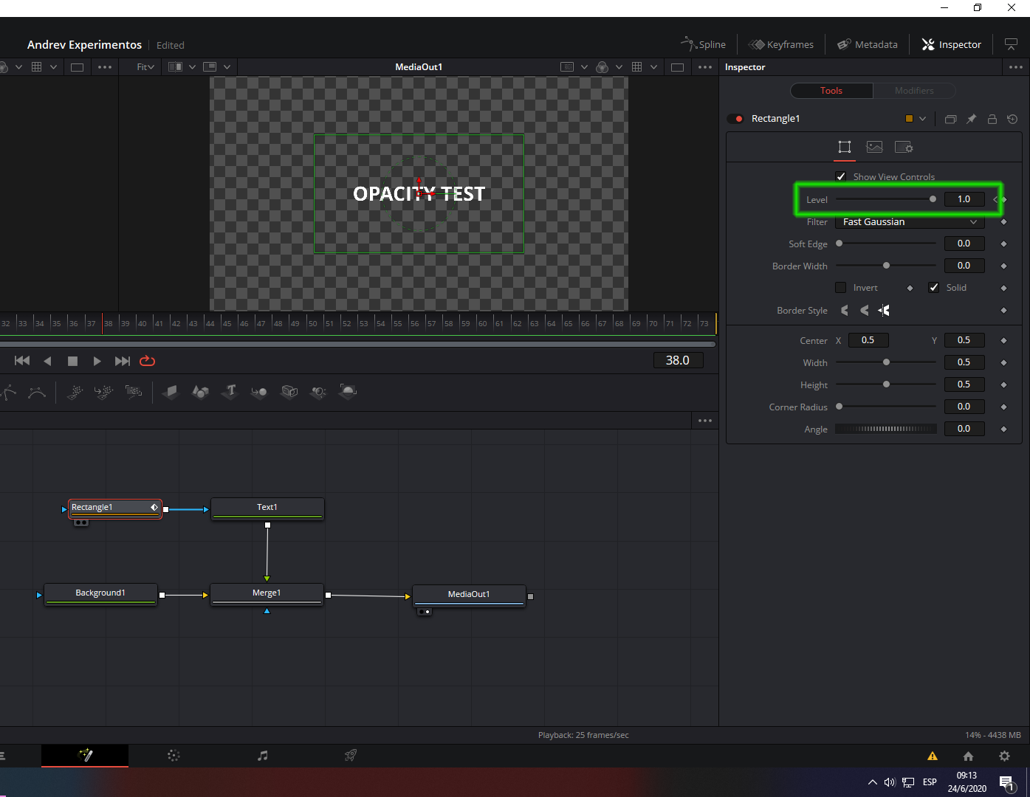Toggle keyframe diamond for Corner Radius
The width and height of the screenshot is (1030, 797).
coord(1003,407)
